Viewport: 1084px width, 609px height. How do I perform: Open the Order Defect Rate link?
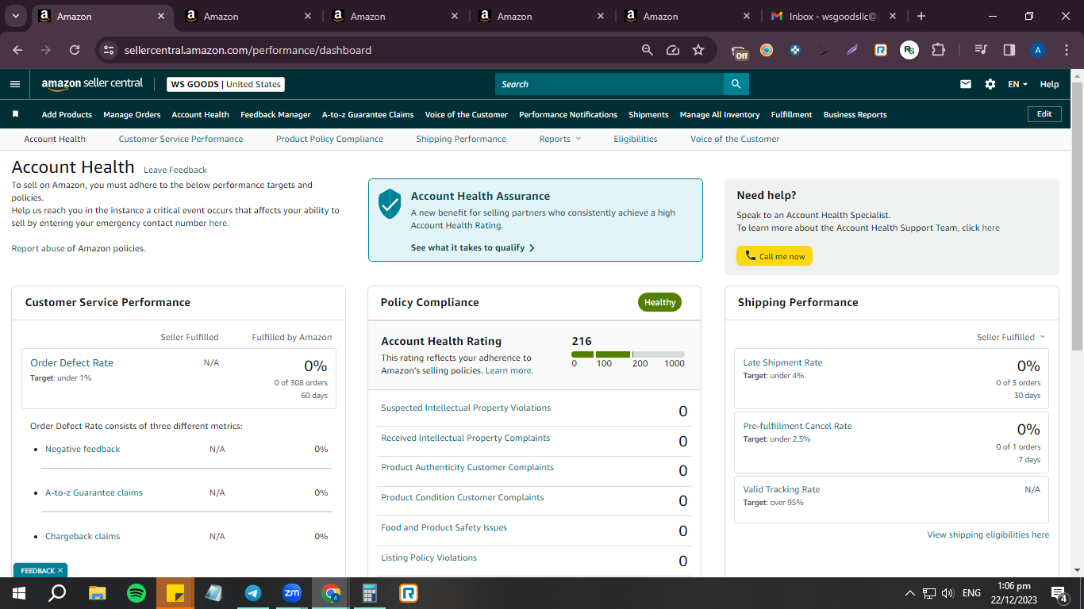[71, 362]
